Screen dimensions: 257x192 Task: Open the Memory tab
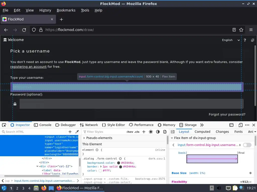pos(166,125)
